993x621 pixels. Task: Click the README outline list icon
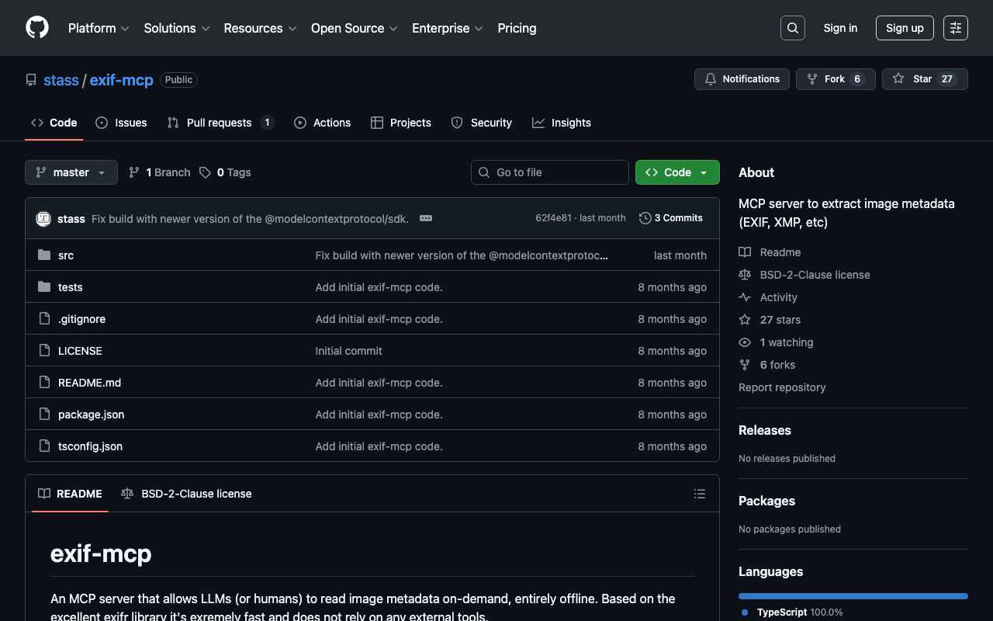(x=699, y=494)
